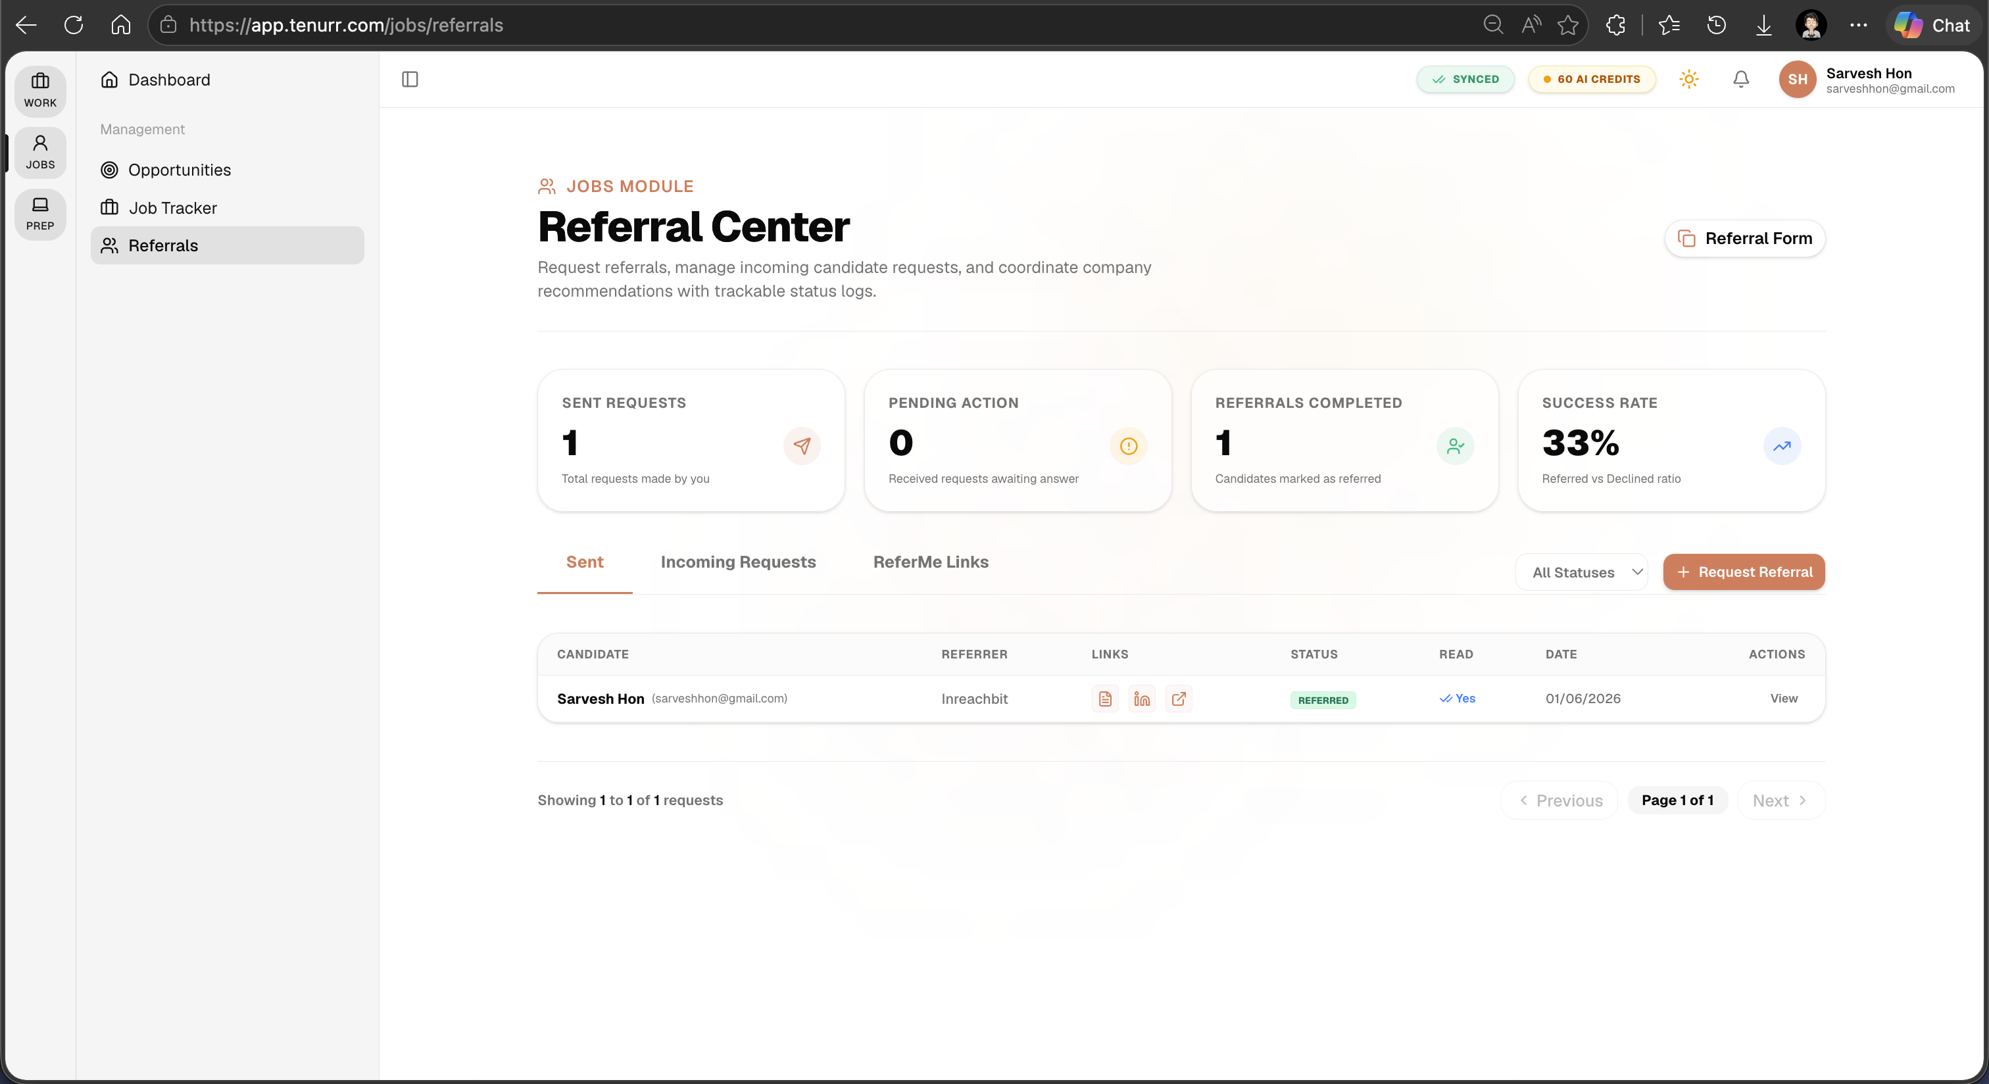Open SH user avatar menu

(x=1798, y=80)
